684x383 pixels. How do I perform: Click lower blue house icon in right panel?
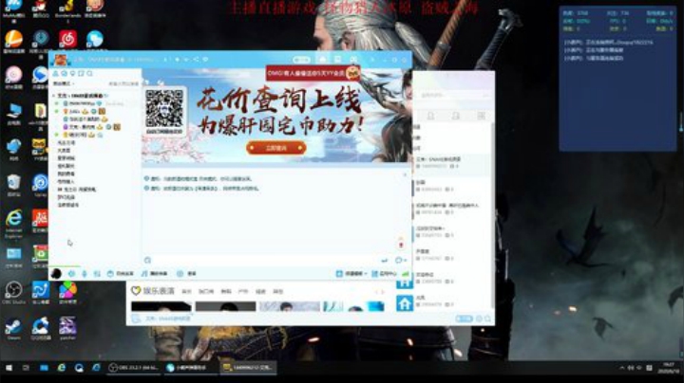point(405,303)
